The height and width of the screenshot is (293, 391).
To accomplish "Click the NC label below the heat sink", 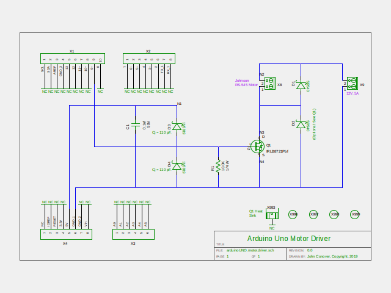I will (272, 228).
